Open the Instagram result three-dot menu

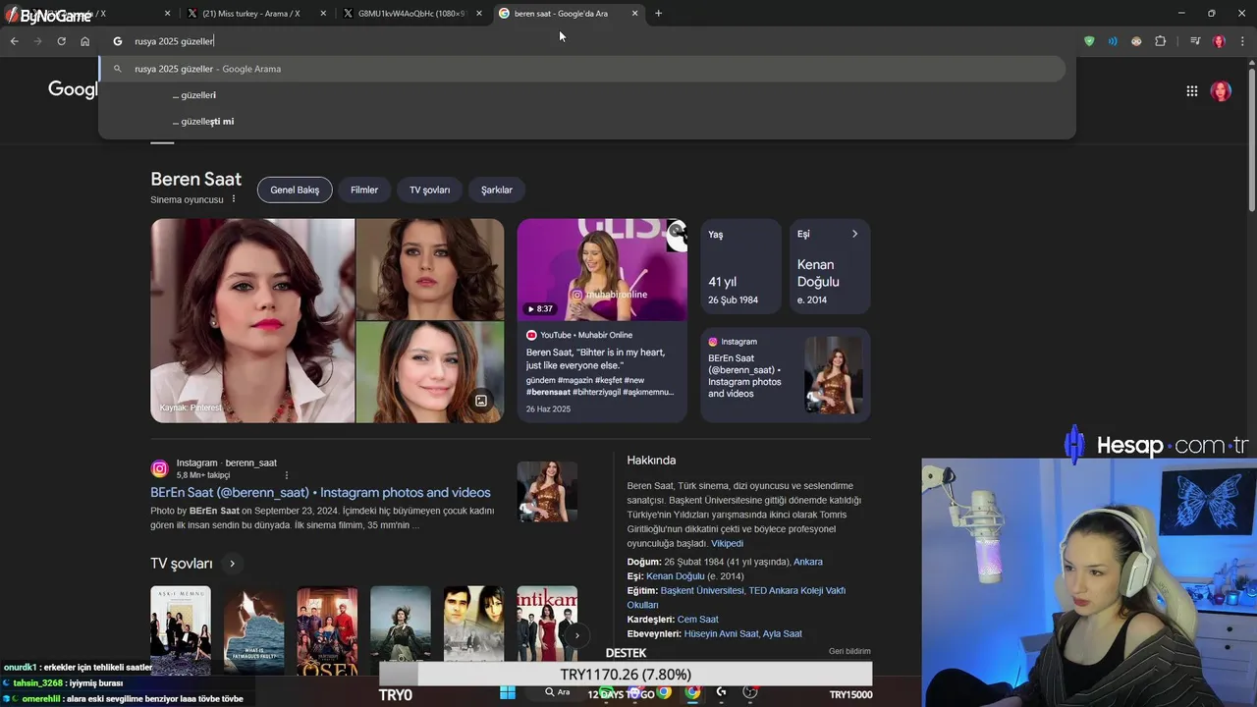287,475
